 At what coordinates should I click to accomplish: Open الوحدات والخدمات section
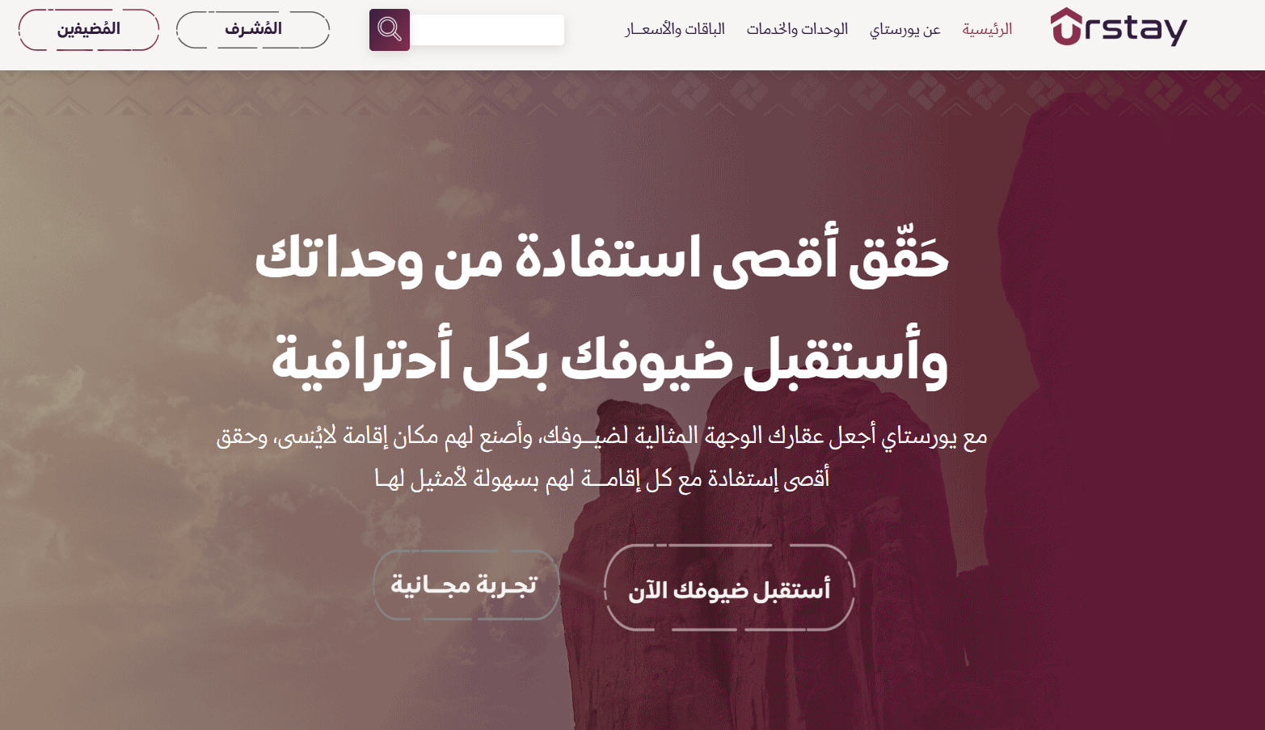(797, 28)
